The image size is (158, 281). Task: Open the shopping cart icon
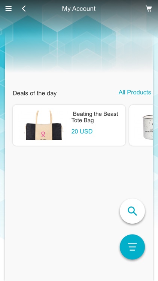coord(149,8)
